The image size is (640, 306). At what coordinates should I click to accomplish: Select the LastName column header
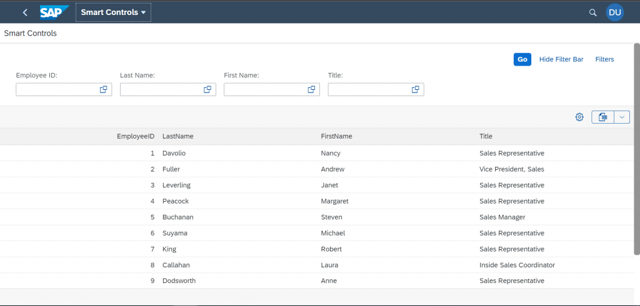[x=178, y=136]
